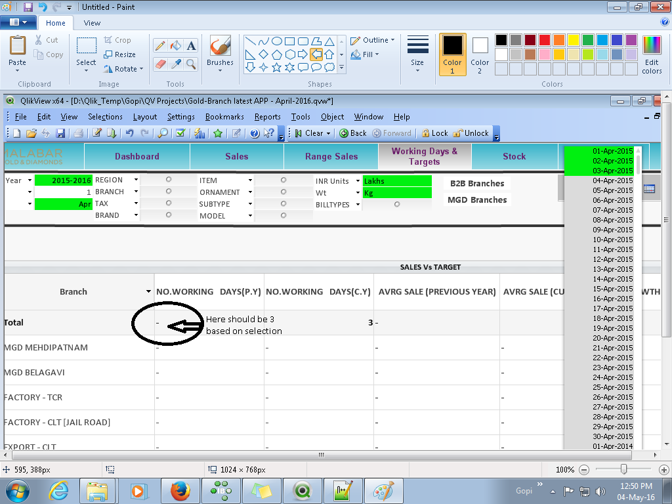This screenshot has height=504, width=672.
Task: Pick the red color swatch
Action: 545,40
